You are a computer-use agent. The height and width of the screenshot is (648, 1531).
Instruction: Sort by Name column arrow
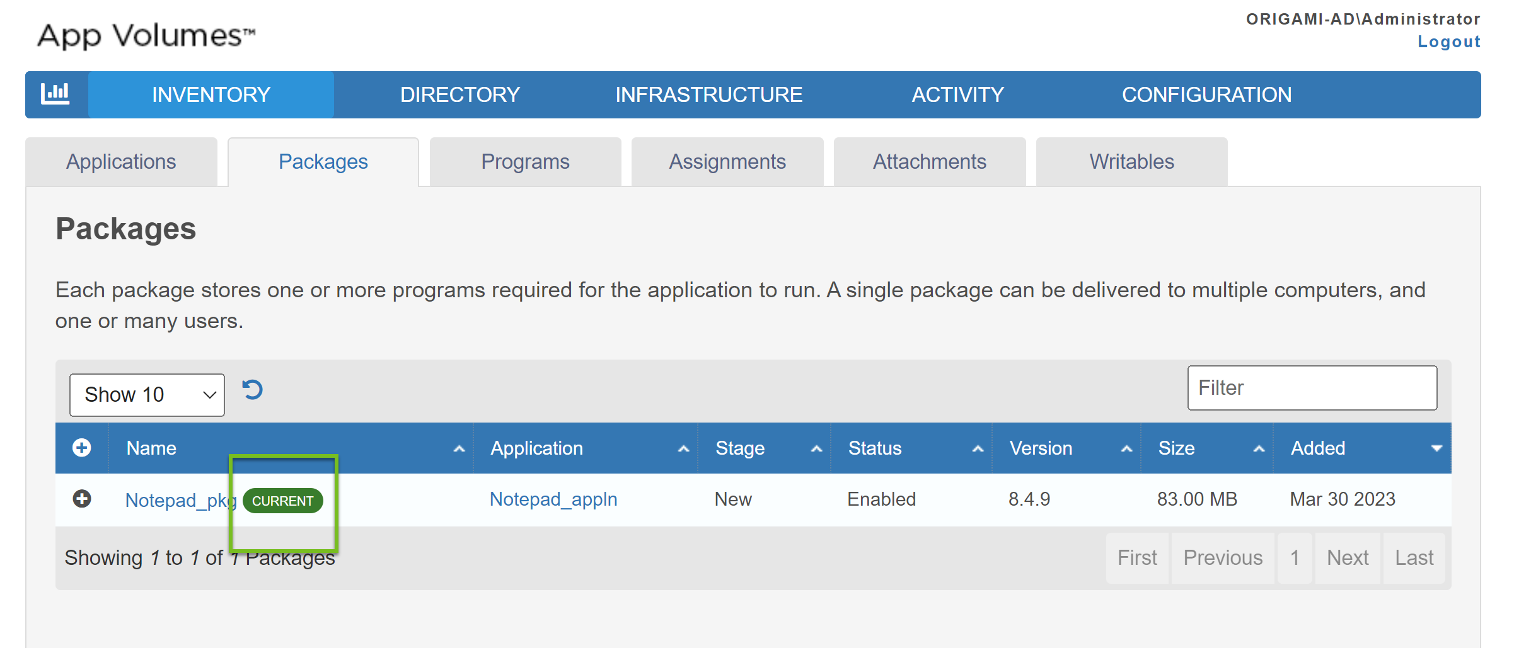point(459,449)
